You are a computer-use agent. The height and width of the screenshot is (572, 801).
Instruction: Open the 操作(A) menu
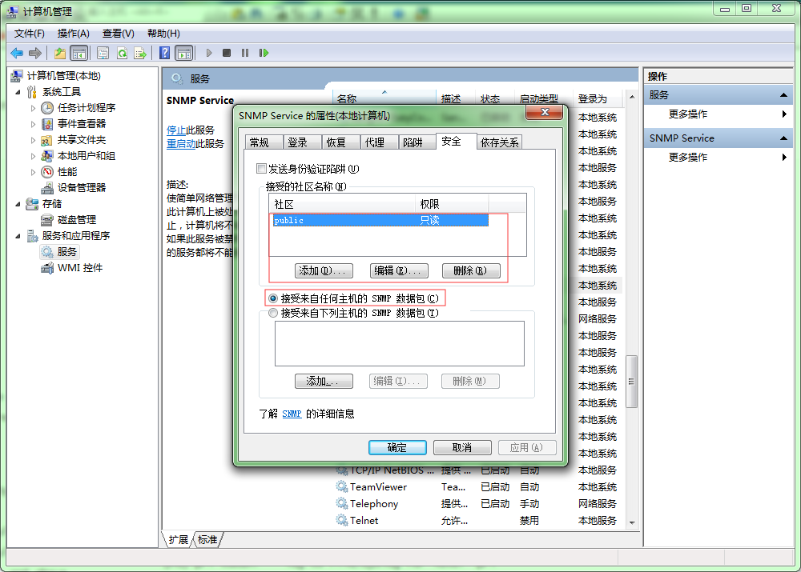73,33
